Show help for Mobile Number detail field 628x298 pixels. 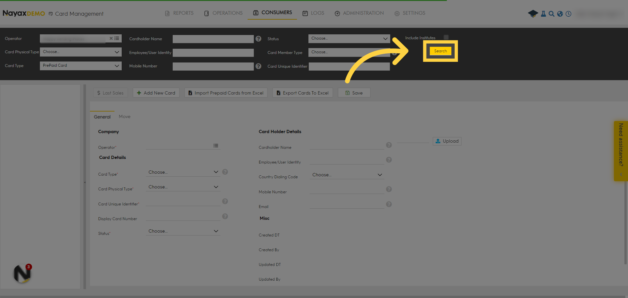point(389,189)
